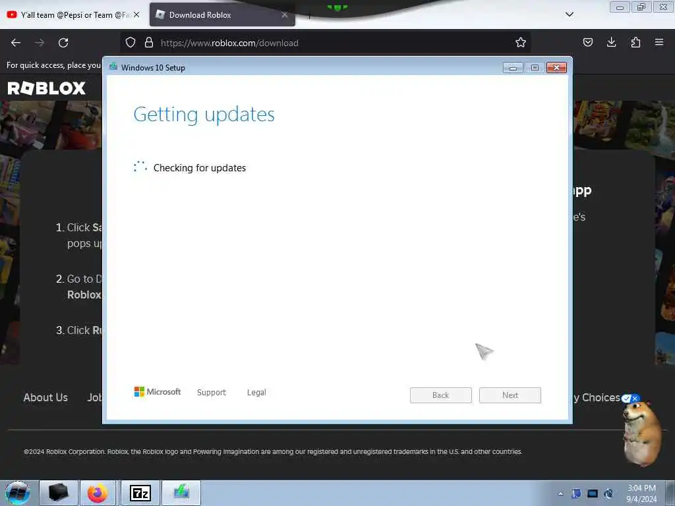Screen dimensions: 675x506
Task: Open the Firefox hamburger application menu
Action: 659,42
